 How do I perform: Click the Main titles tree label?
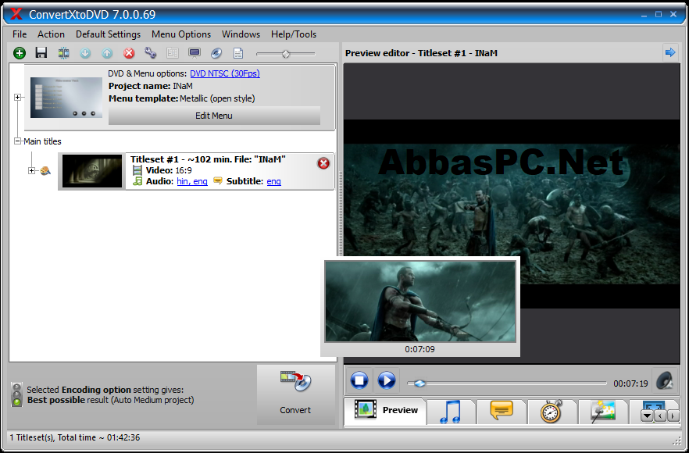point(42,141)
